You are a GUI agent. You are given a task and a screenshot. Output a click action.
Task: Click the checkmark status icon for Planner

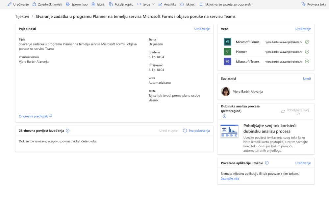pos(307,52)
